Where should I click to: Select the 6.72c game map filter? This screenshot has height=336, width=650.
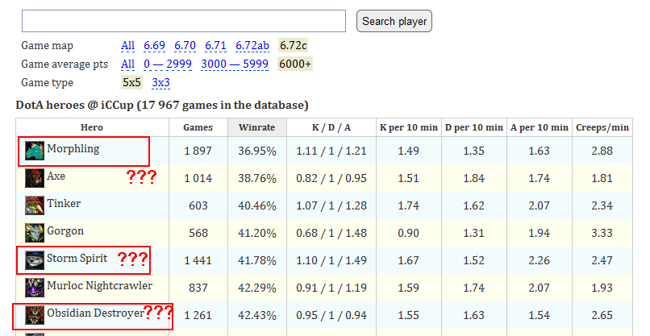[x=293, y=46]
